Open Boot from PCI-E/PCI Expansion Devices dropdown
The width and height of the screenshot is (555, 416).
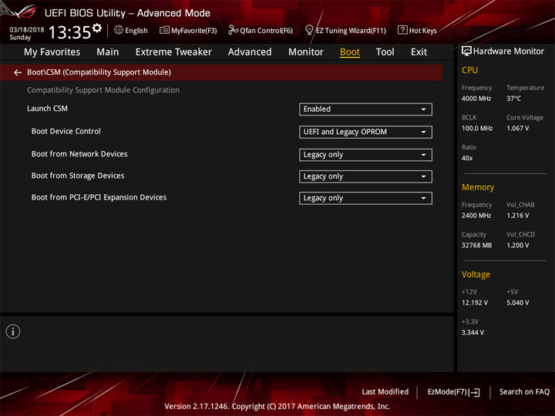click(365, 198)
